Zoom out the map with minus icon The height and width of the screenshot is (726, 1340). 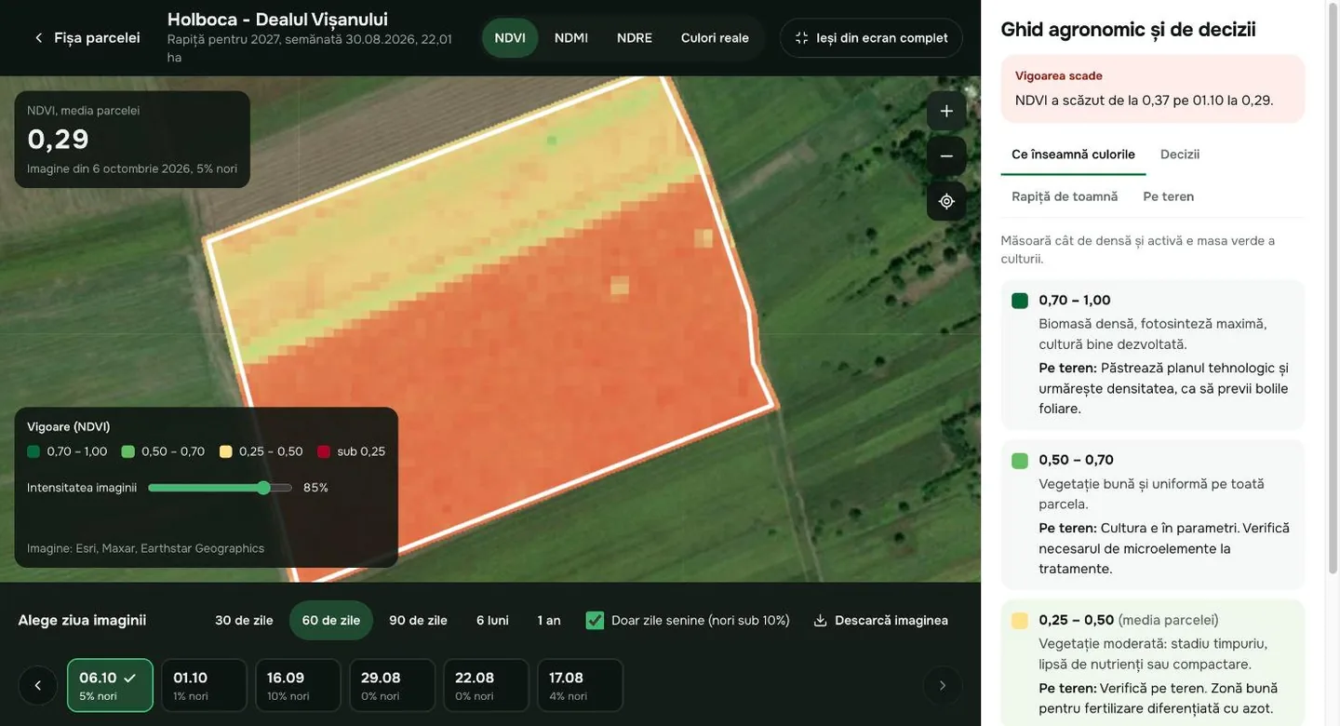point(946,155)
